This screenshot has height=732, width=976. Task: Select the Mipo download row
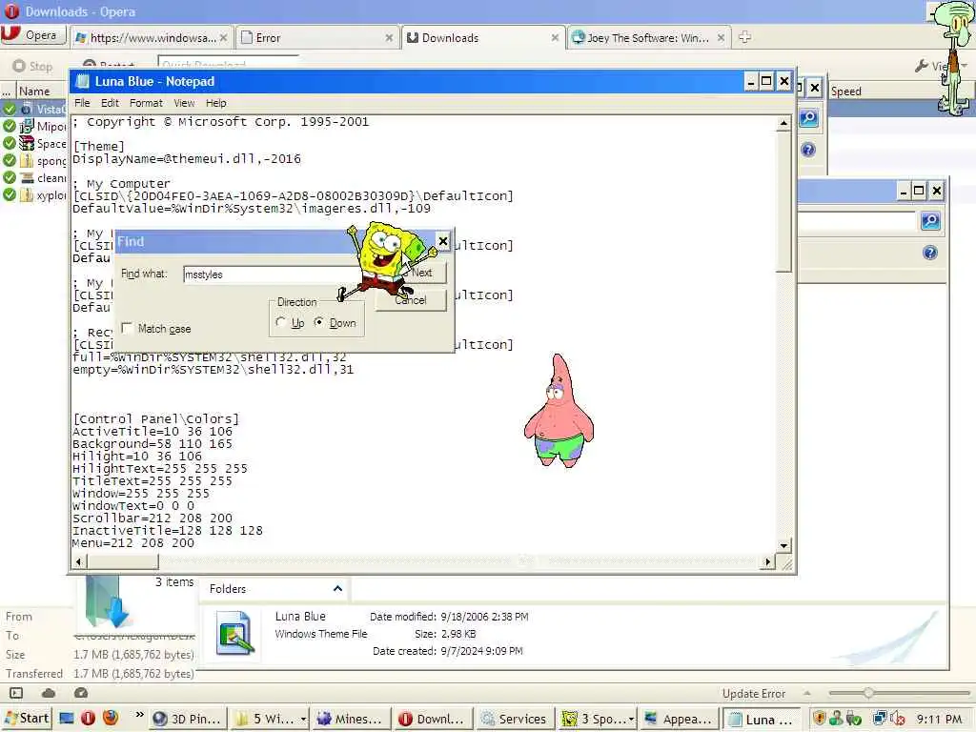click(35, 127)
